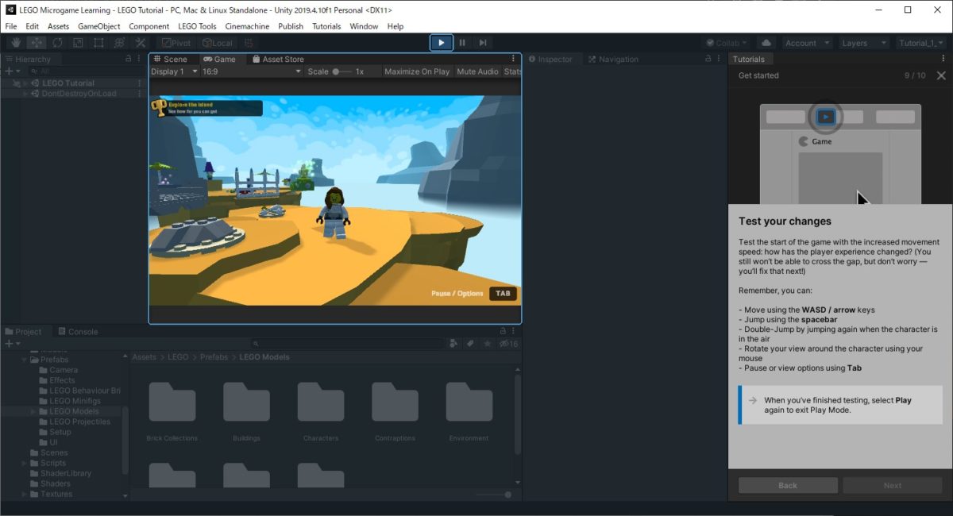Click Back in the tutorial panel
Viewport: 953px width, 516px height.
click(x=787, y=485)
